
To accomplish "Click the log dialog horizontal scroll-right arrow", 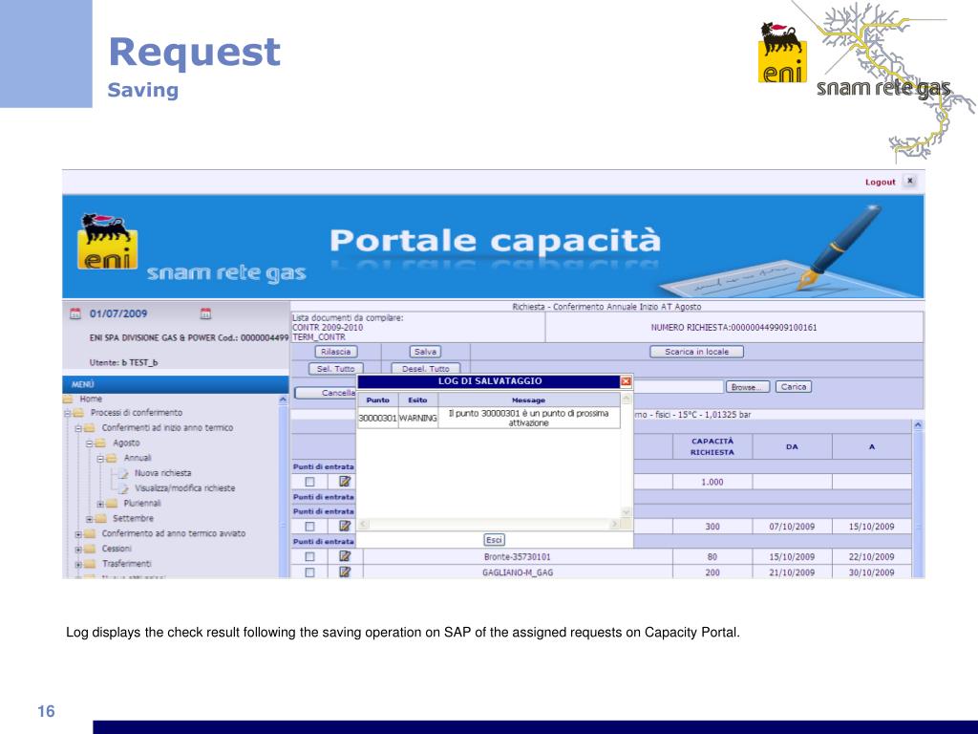I will coord(614,525).
